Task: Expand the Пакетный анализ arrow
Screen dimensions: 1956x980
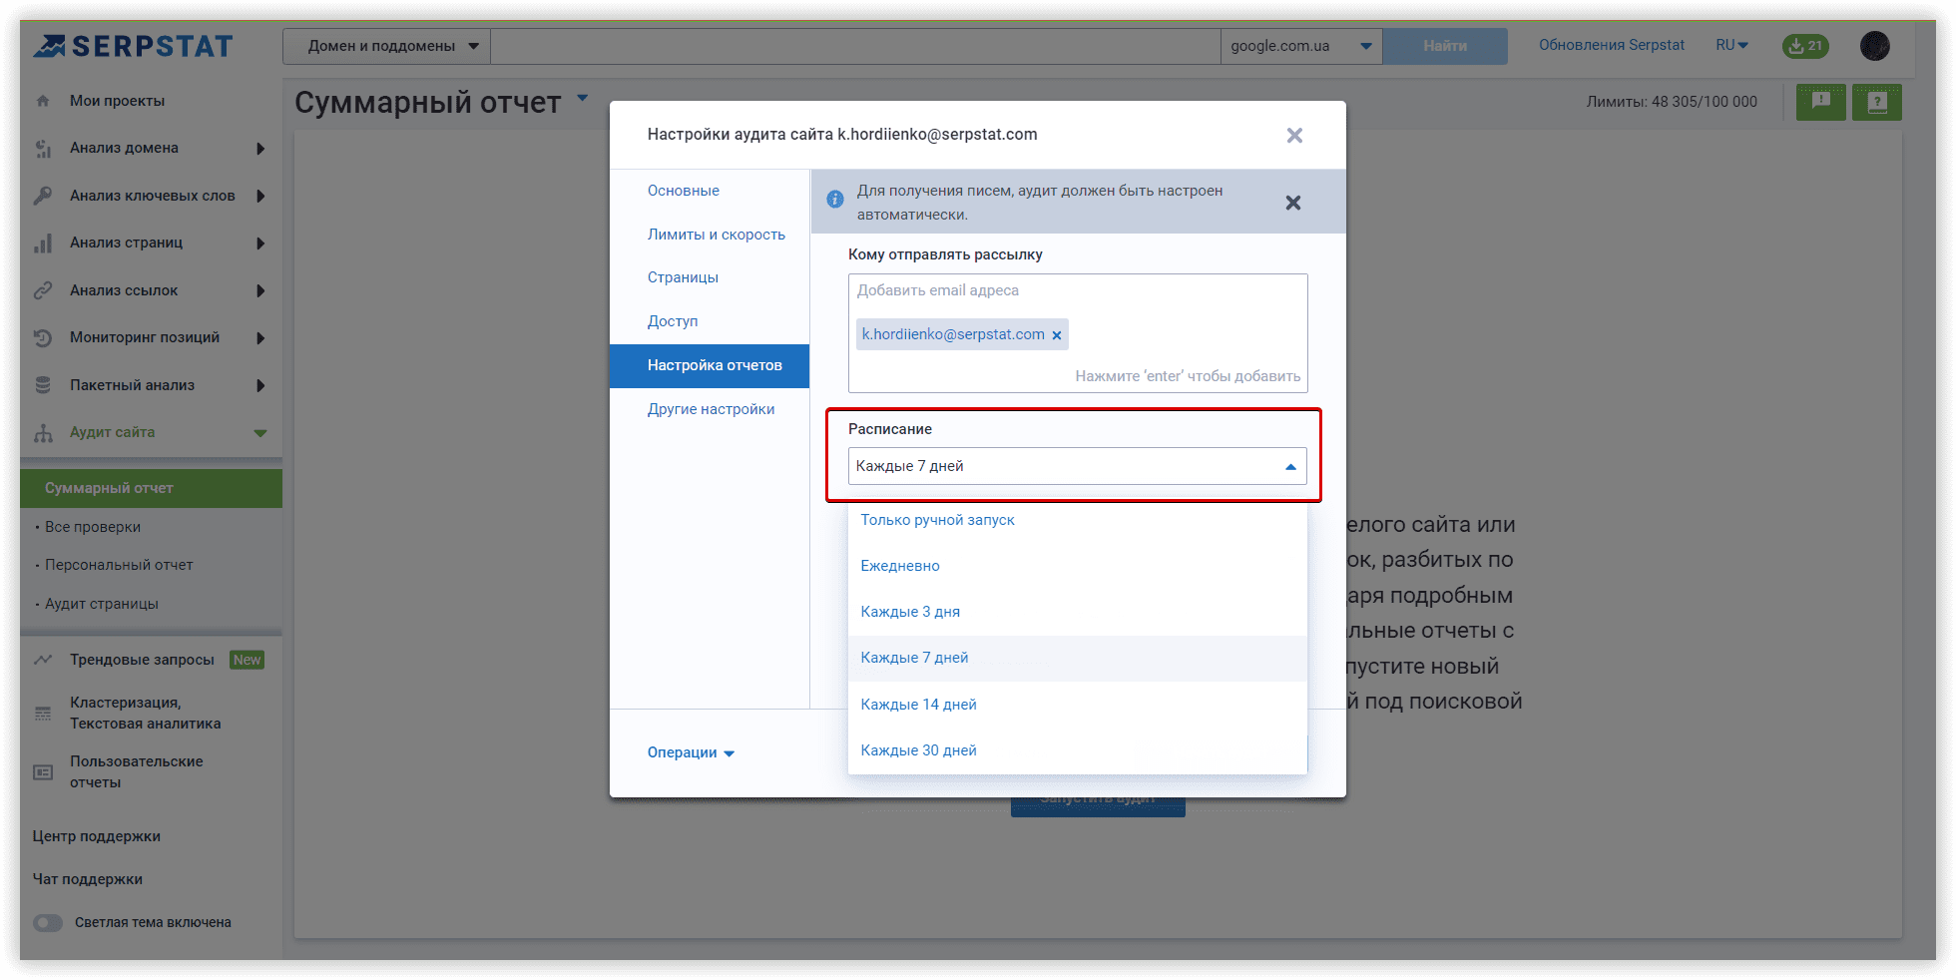Action: 260,385
